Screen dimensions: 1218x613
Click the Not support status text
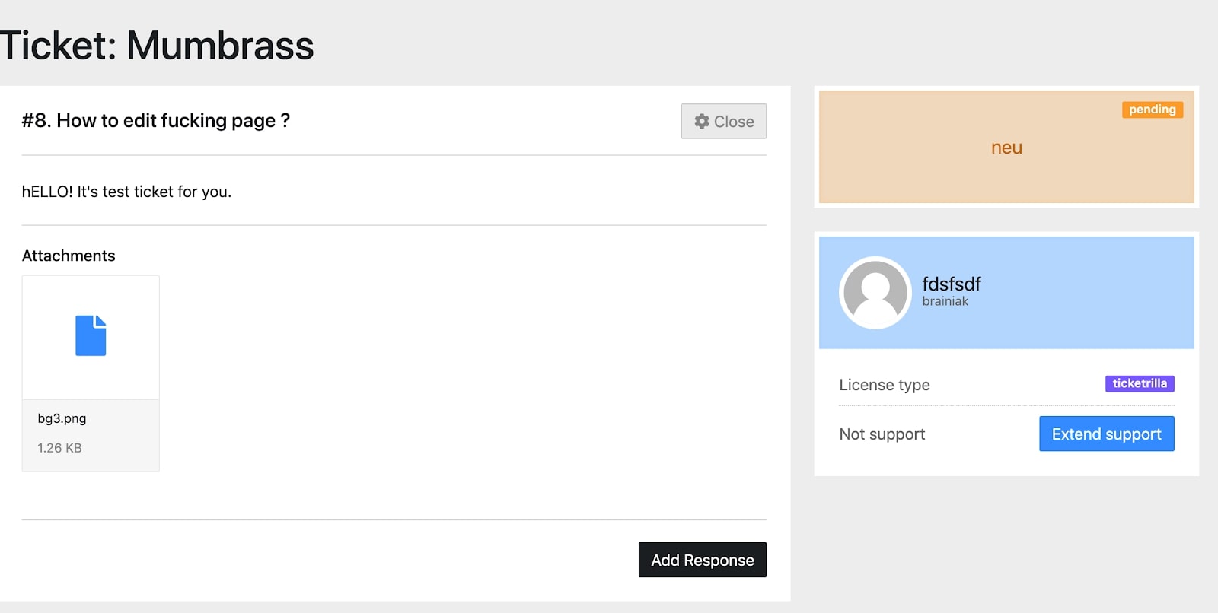tap(882, 434)
